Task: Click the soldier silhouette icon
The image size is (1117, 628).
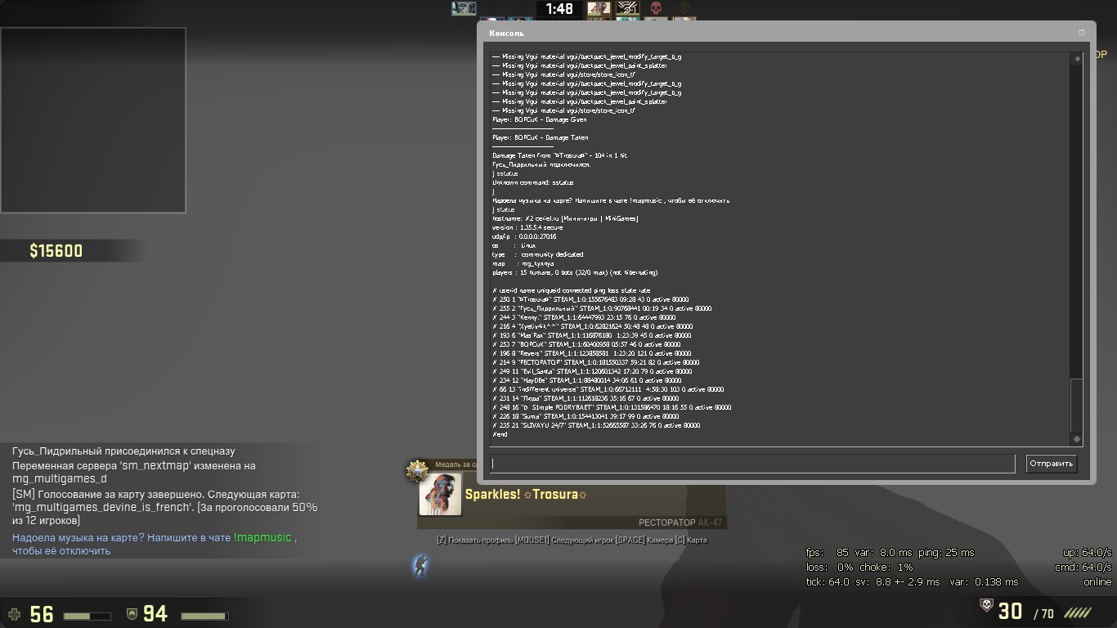Action: (419, 564)
